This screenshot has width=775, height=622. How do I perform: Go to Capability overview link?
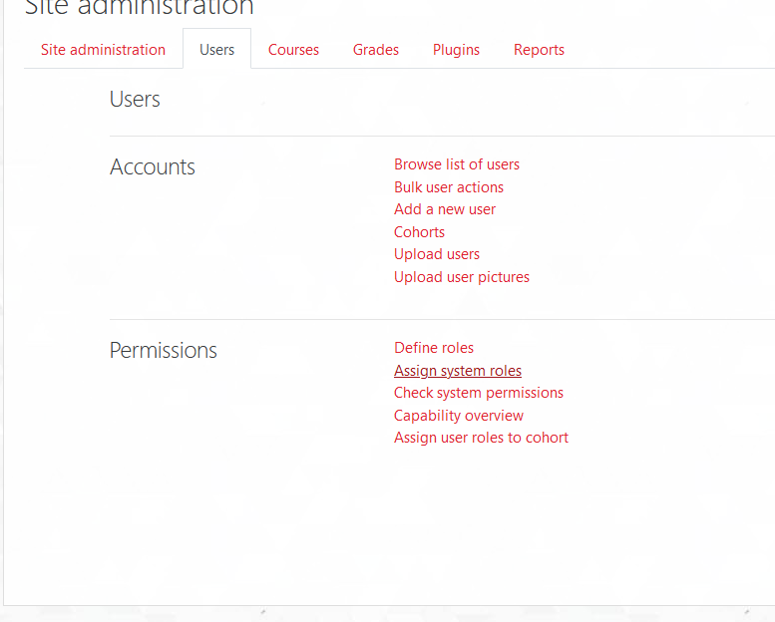(x=458, y=416)
